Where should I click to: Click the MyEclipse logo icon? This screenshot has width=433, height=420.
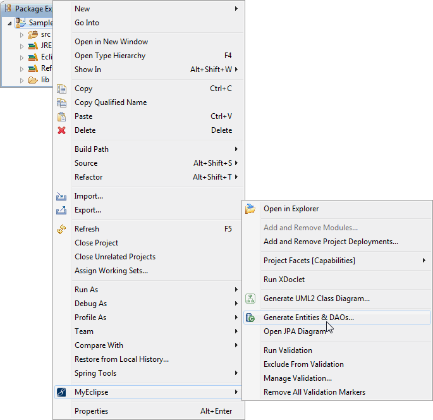tap(61, 392)
